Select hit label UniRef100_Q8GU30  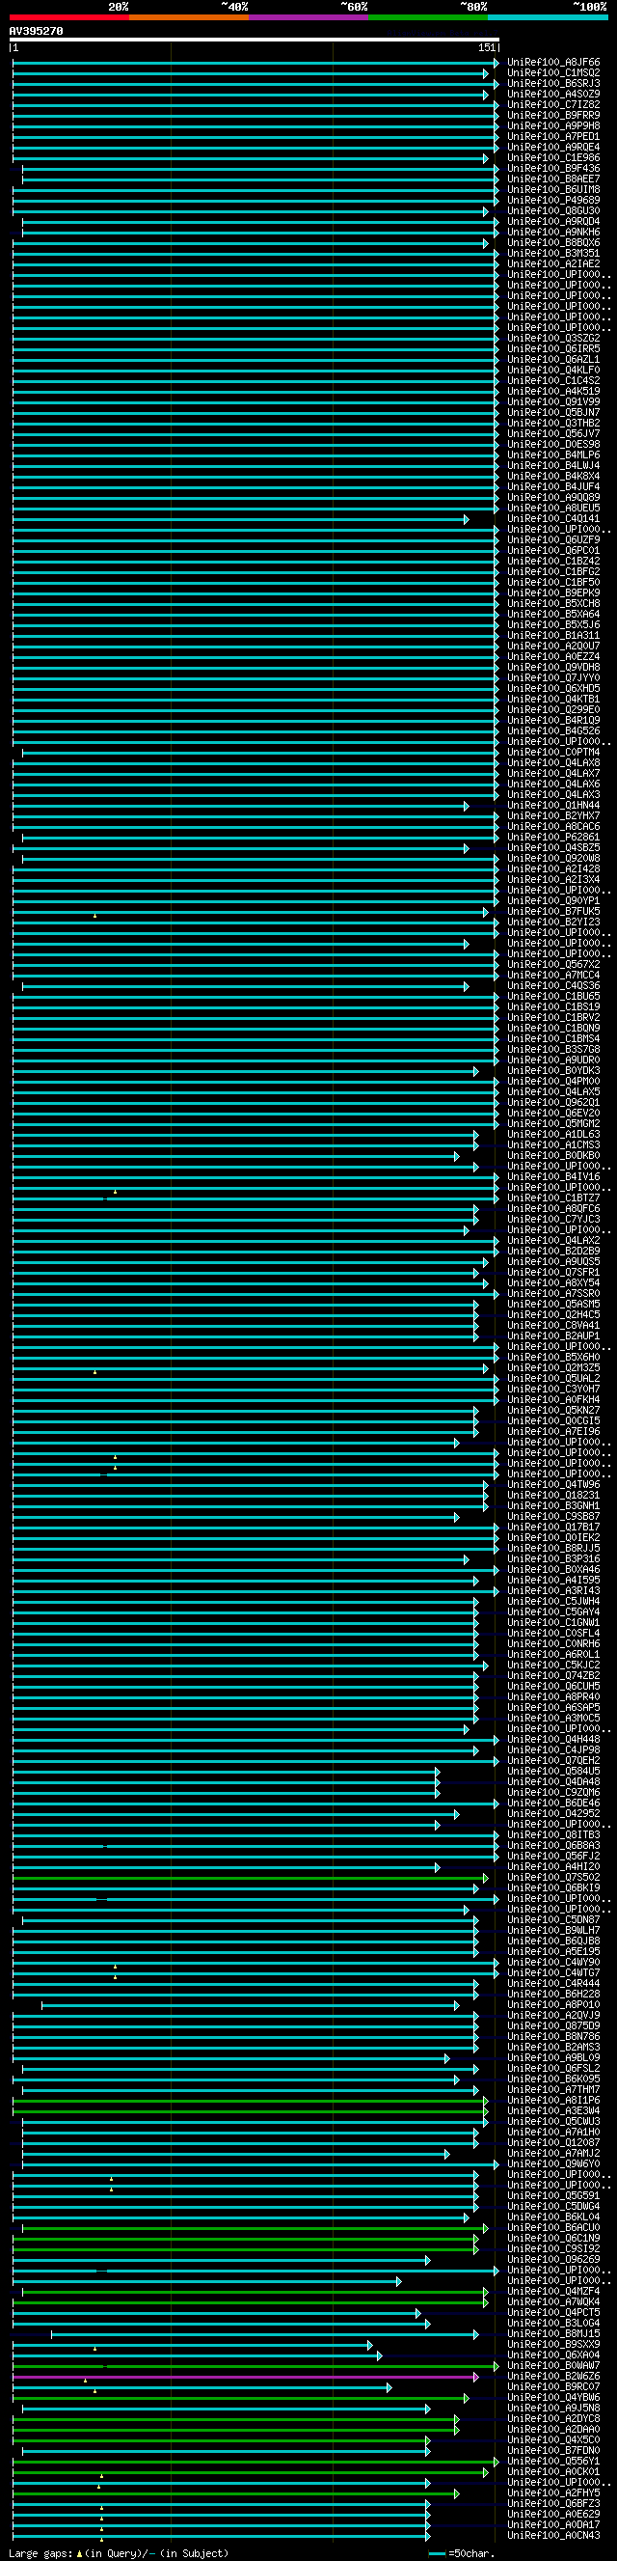(x=553, y=210)
